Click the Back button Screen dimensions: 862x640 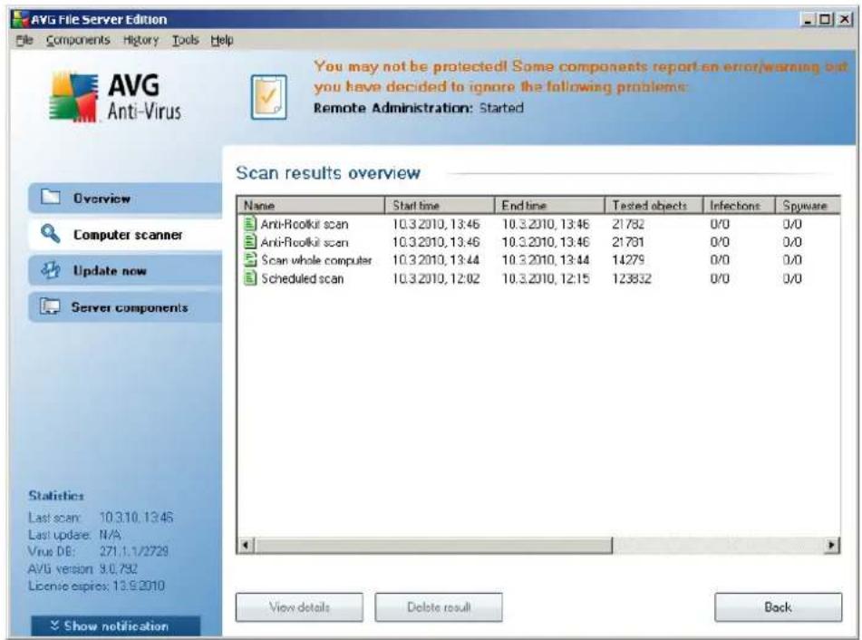779,607
